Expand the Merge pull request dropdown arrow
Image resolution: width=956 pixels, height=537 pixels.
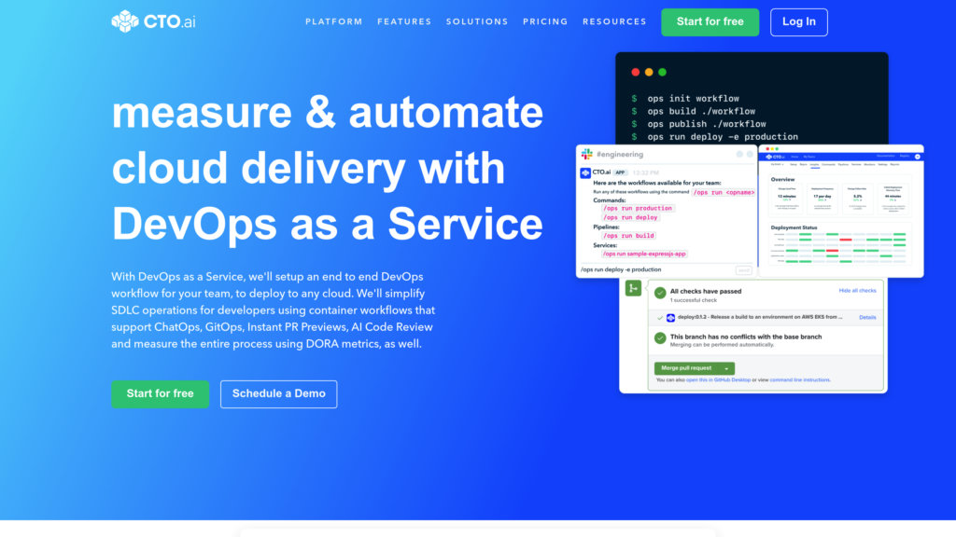click(726, 368)
